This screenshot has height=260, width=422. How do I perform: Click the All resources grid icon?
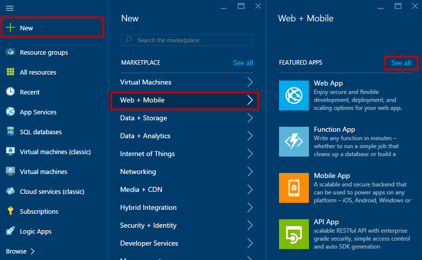tap(10, 72)
